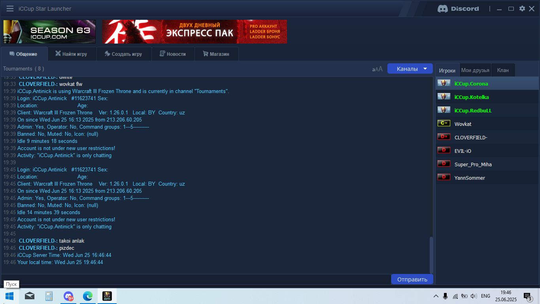
Task: Select Клан tab
Action: pos(503,70)
